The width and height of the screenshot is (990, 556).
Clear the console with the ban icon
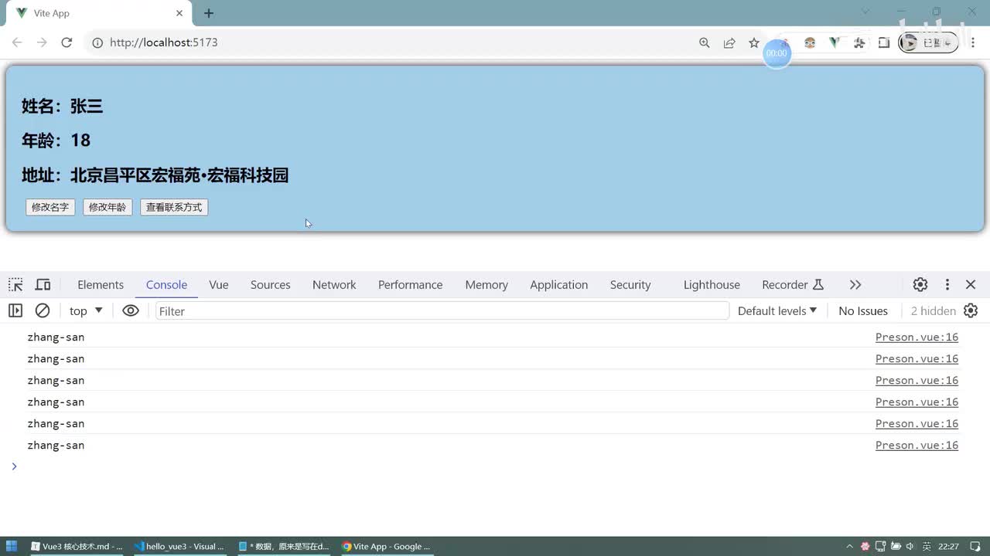click(43, 310)
